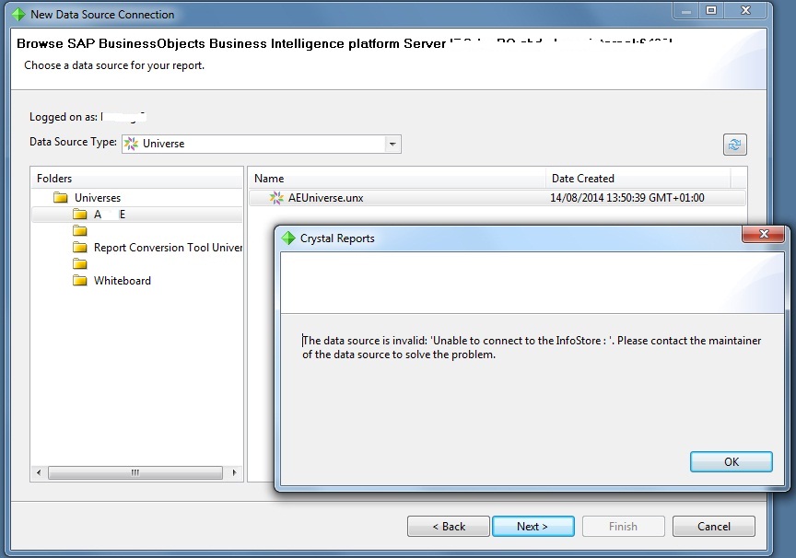This screenshot has width=796, height=558.
Task: Click the Crystal Reports dialog green icon
Action: pyautogui.click(x=288, y=238)
